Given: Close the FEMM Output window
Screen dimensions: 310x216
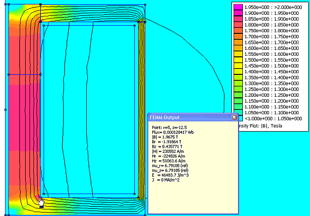Looking at the screenshot, I should pyautogui.click(x=234, y=118).
